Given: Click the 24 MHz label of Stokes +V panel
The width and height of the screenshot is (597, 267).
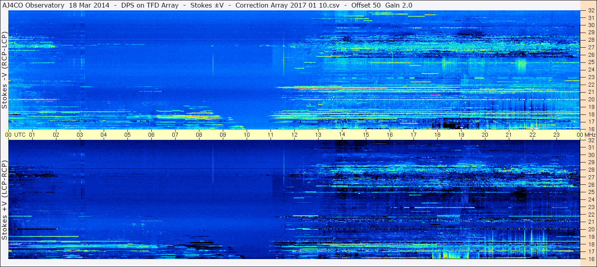Looking at the screenshot, I should pos(591,199).
